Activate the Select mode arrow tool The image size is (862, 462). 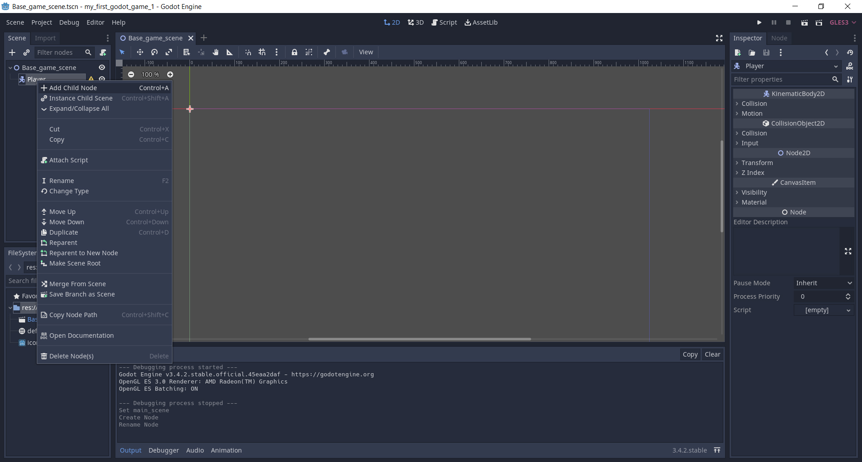[122, 52]
